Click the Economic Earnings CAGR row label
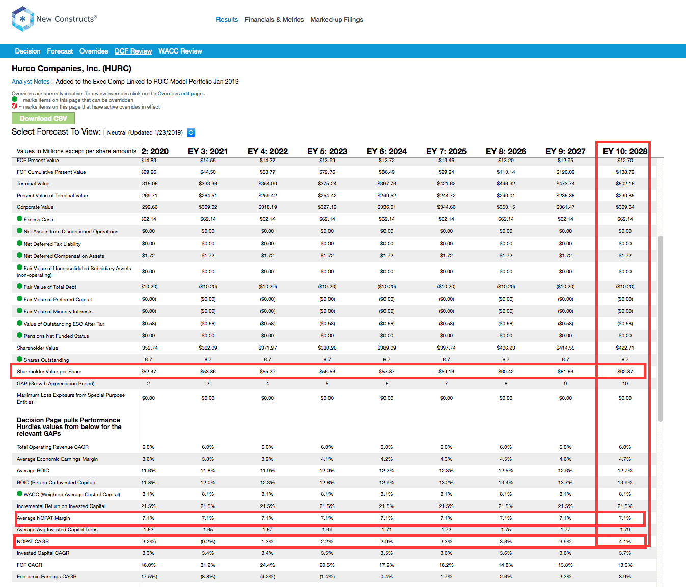The width and height of the screenshot is (686, 587). [47, 576]
